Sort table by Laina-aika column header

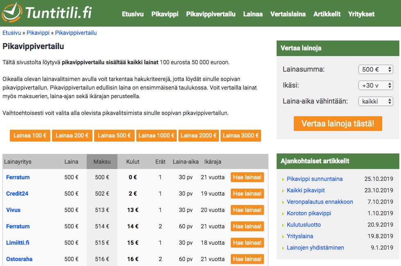186,162
